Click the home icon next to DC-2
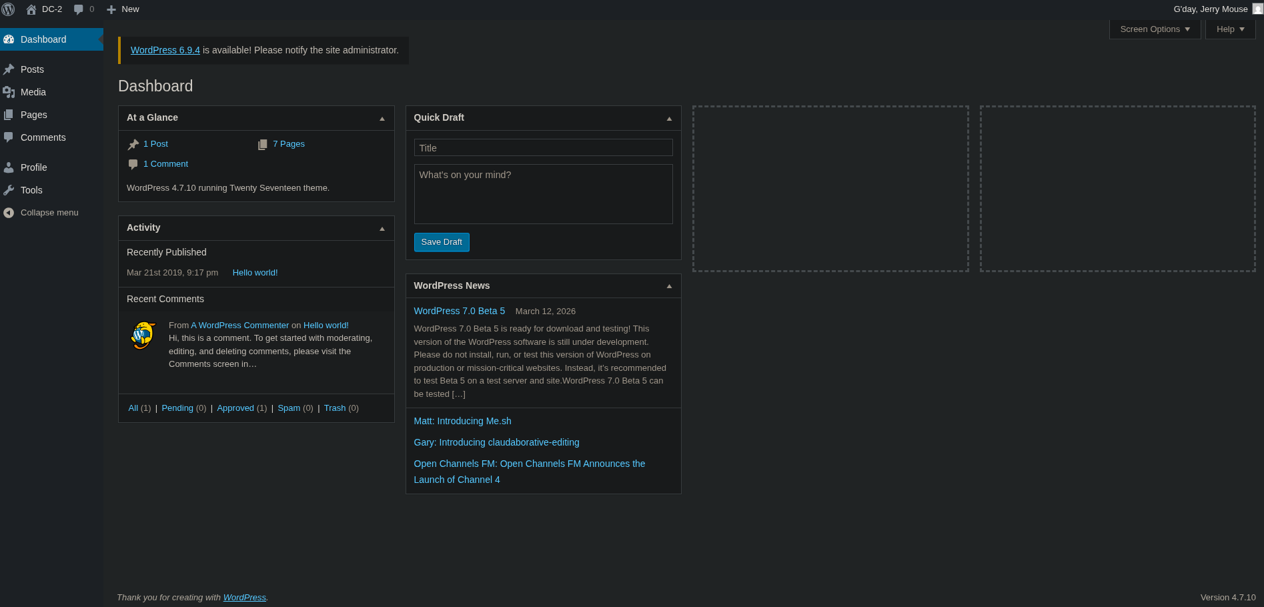This screenshot has width=1264, height=607. point(31,9)
